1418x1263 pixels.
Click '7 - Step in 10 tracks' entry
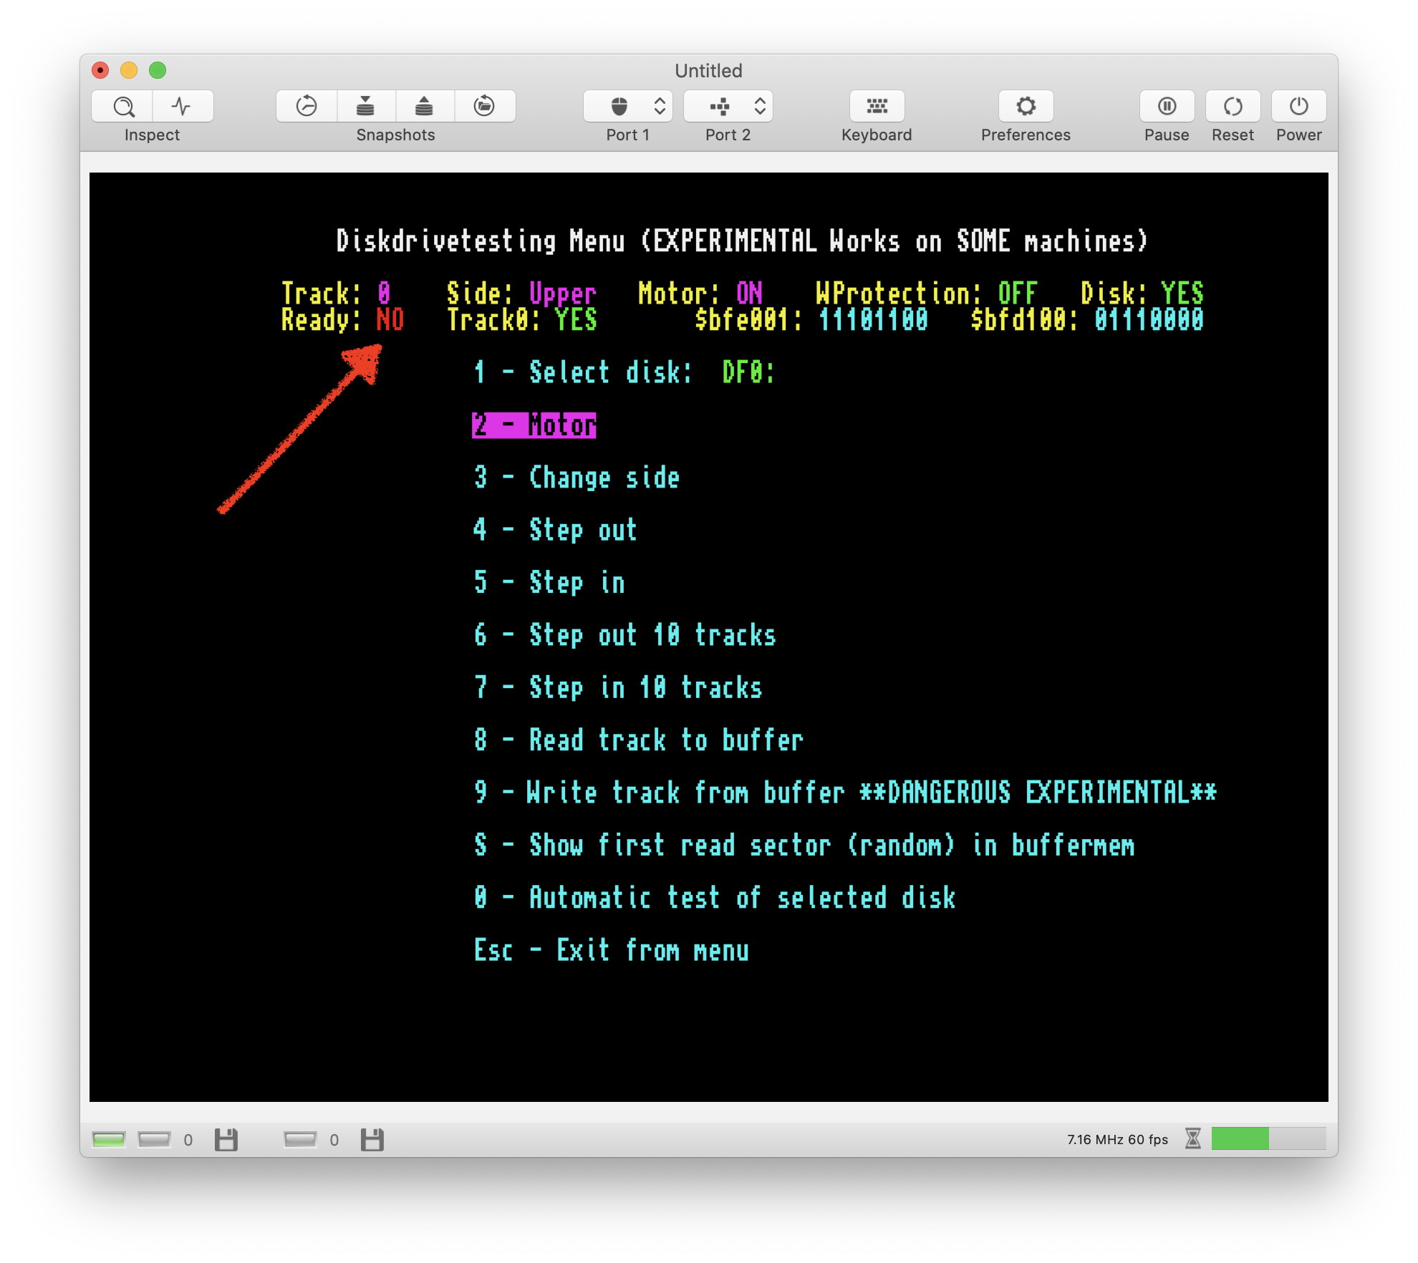pos(617,688)
